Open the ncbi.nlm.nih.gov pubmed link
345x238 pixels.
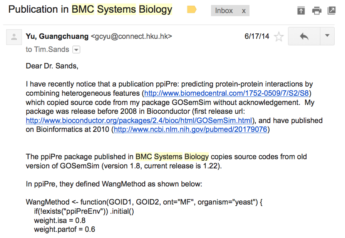pyautogui.click(x=191, y=130)
